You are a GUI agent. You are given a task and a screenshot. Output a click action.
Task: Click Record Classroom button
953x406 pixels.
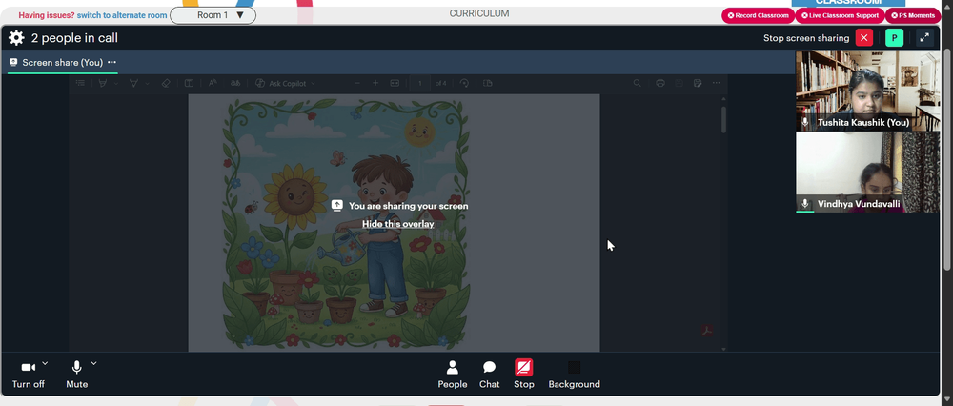[x=758, y=16]
